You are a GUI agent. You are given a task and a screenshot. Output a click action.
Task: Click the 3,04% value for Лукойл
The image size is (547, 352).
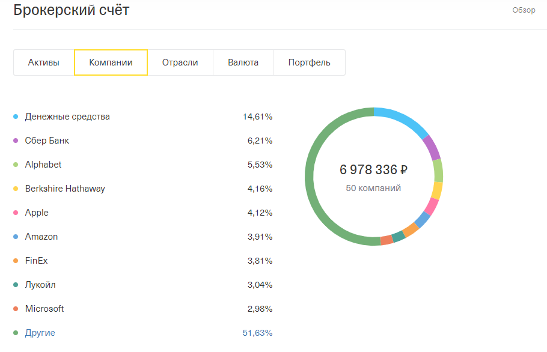point(260,285)
